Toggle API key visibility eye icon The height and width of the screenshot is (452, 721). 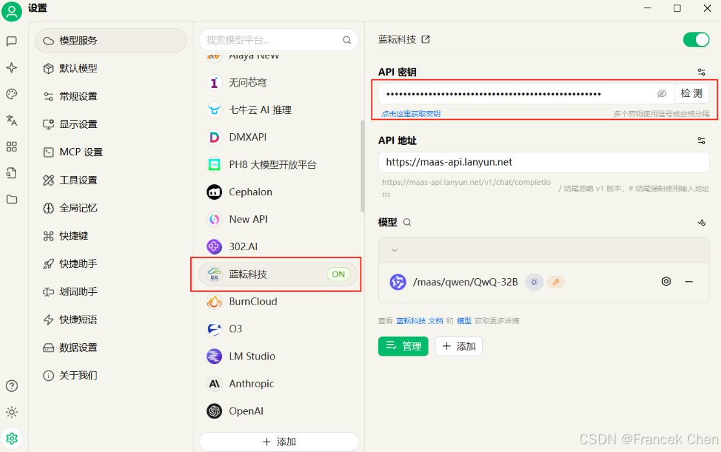[661, 94]
